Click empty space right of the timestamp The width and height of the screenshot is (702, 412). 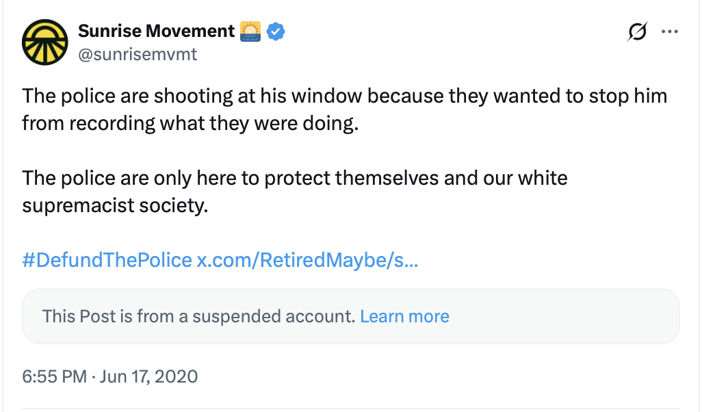(445, 376)
